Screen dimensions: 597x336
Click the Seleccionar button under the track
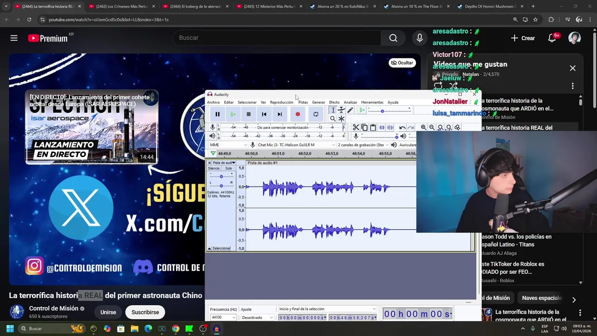coord(222,248)
